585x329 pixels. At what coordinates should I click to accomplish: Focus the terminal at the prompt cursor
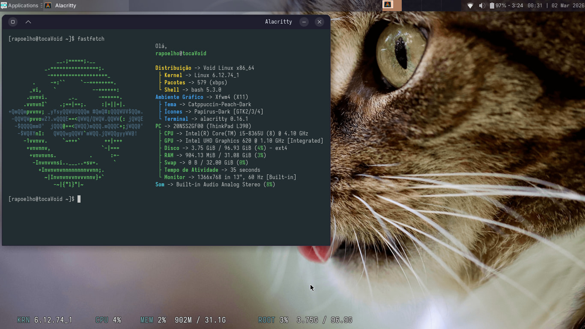tap(79, 199)
